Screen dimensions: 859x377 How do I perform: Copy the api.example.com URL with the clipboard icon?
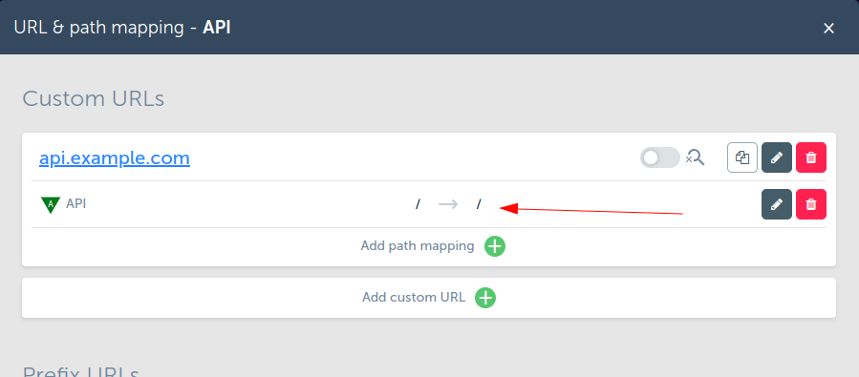pyautogui.click(x=742, y=157)
